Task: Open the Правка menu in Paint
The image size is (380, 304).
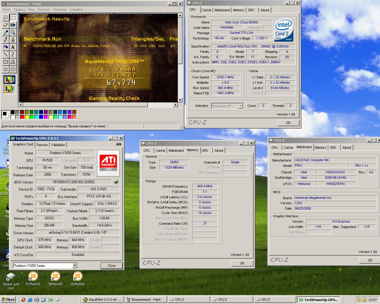Action: (20, 9)
